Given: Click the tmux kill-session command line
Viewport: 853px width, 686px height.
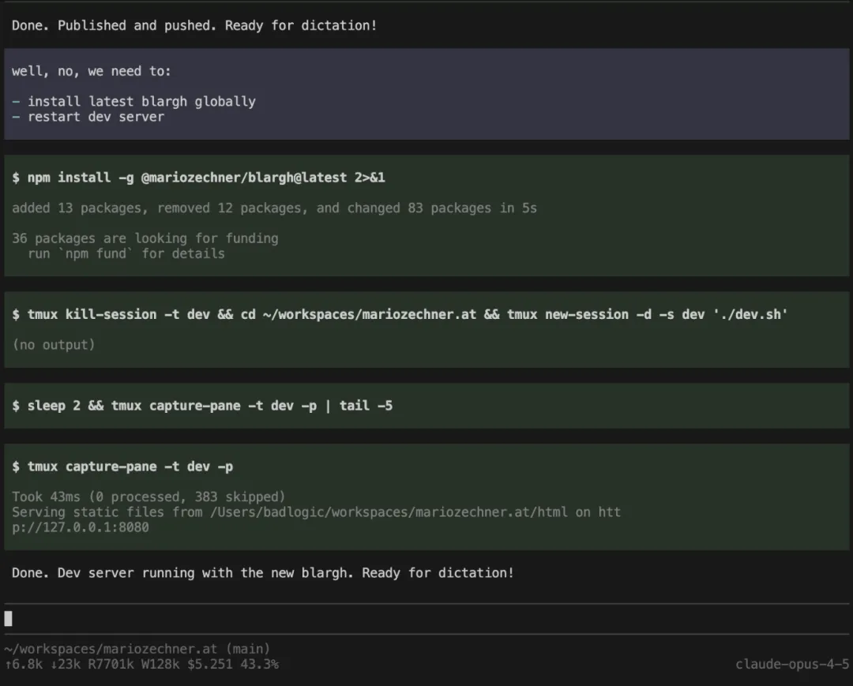Looking at the screenshot, I should point(400,314).
